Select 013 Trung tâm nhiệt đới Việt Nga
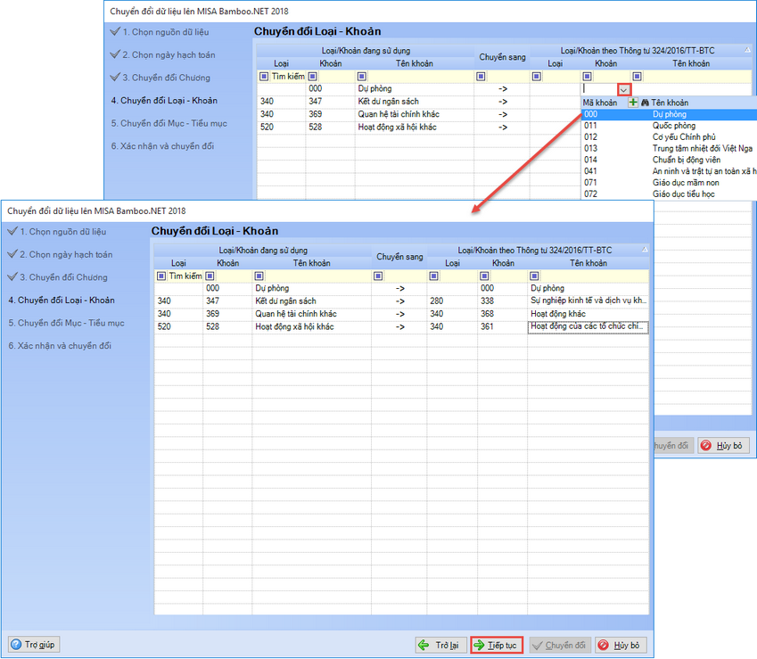This screenshot has width=757, height=659. click(669, 149)
